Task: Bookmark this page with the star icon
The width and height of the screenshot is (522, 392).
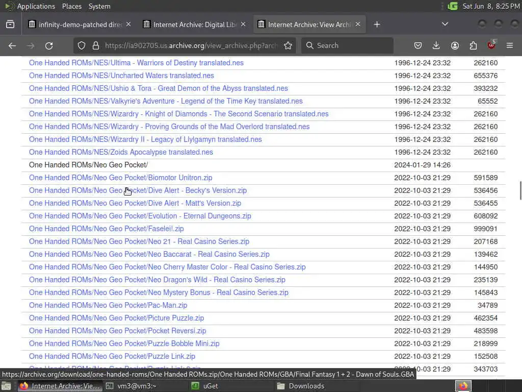Action: (288, 45)
